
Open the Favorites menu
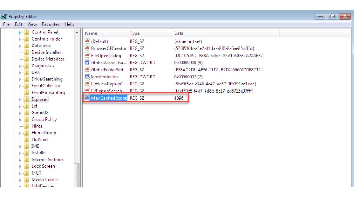tap(51, 24)
